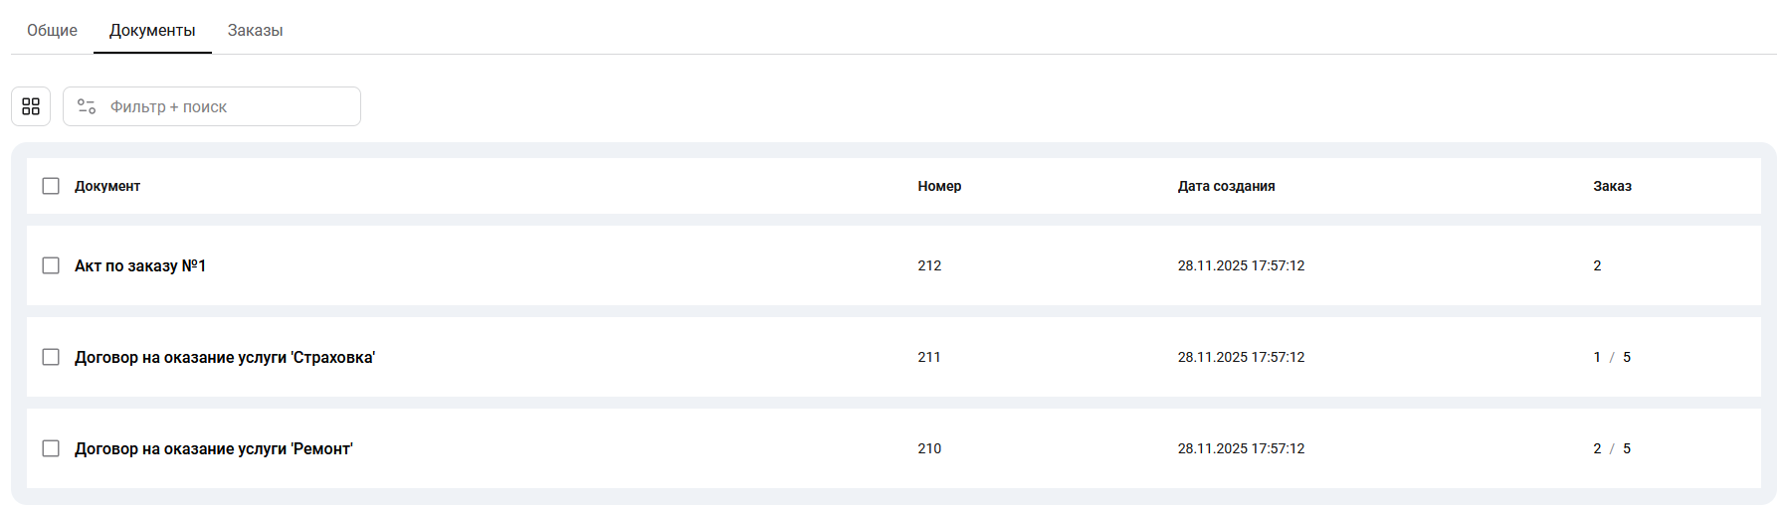Sort by the Номер column header
1787x510 pixels.
coord(939,186)
